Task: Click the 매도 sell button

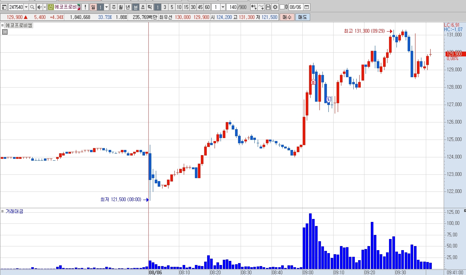Action: click(303, 17)
